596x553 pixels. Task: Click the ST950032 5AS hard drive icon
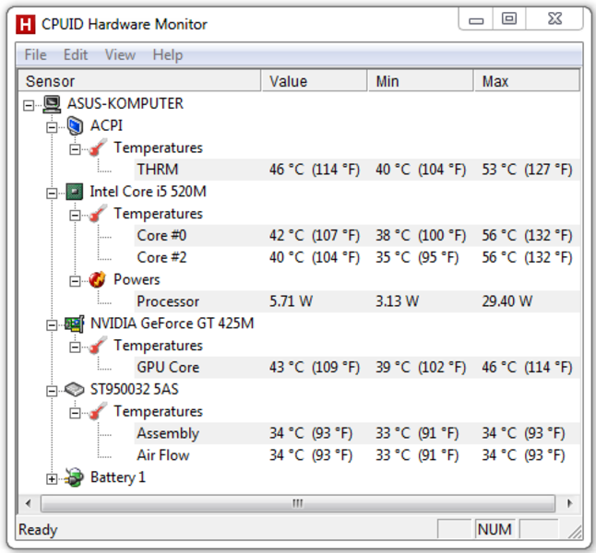[75, 390]
